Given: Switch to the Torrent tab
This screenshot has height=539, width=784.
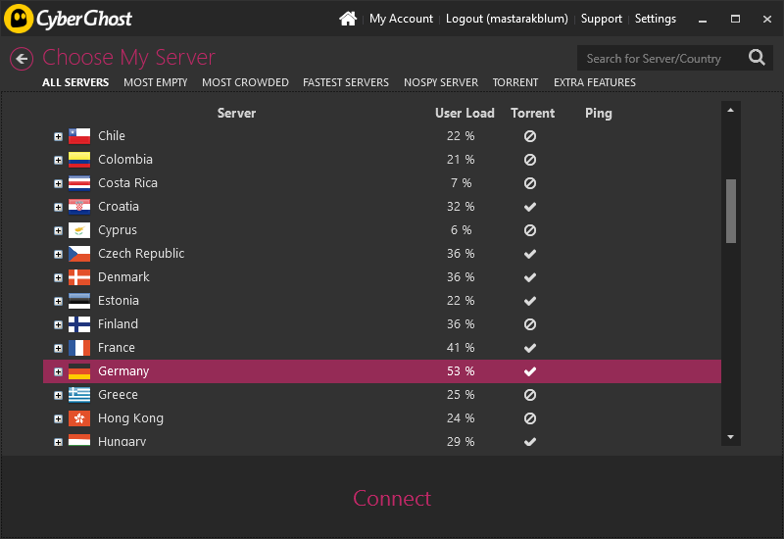Looking at the screenshot, I should (515, 82).
